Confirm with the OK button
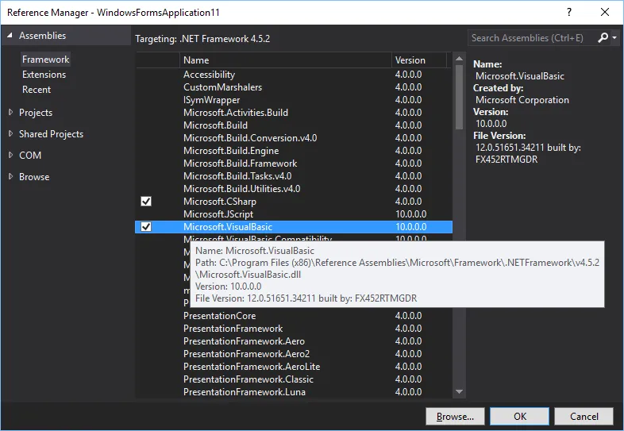The width and height of the screenshot is (624, 431). (x=520, y=416)
